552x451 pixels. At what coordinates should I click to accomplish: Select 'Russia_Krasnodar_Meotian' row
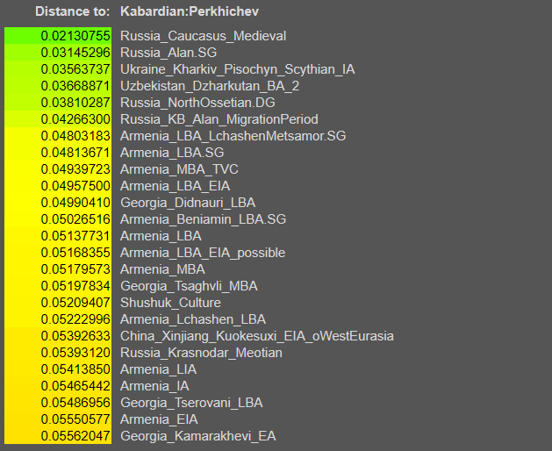coord(201,353)
